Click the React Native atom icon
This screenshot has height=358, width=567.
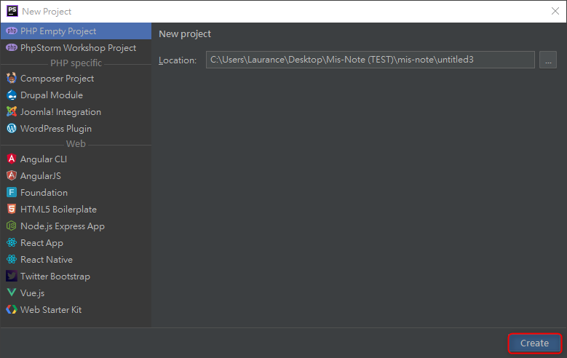(x=12, y=259)
